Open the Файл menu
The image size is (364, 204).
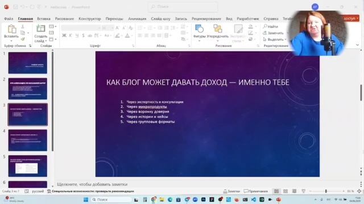click(x=9, y=19)
